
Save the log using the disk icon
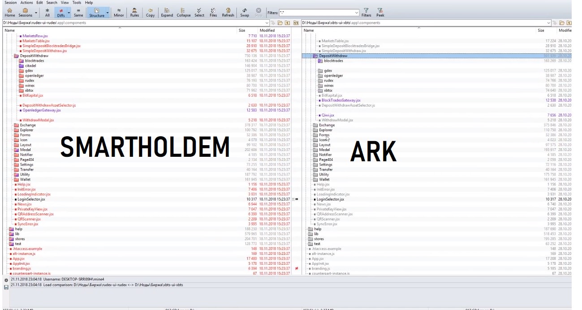(6, 287)
